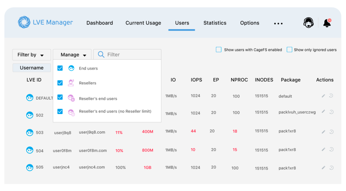This screenshot has width=346, height=191.
Task: Sort by NPROC column header
Action: pyautogui.click(x=239, y=80)
